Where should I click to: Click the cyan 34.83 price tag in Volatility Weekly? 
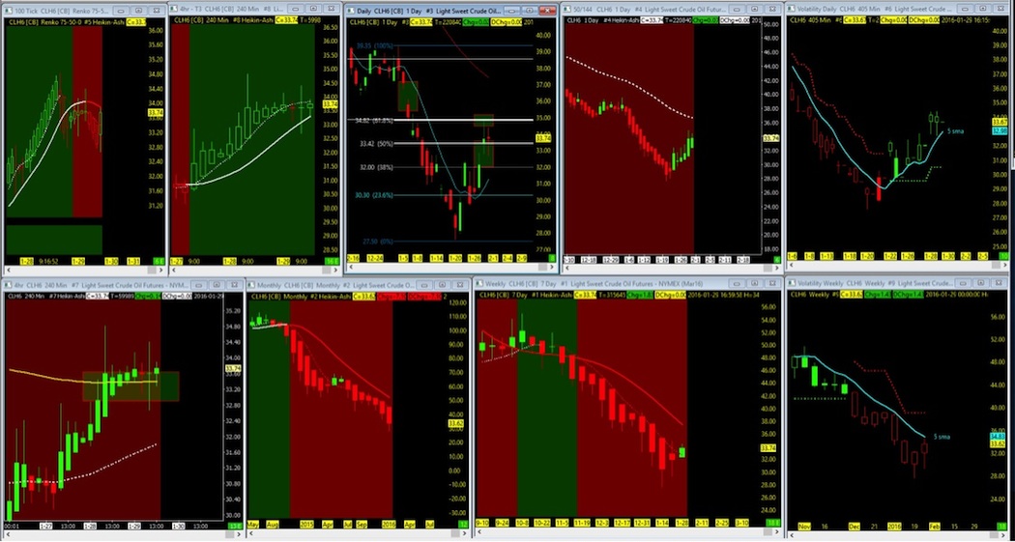click(998, 438)
